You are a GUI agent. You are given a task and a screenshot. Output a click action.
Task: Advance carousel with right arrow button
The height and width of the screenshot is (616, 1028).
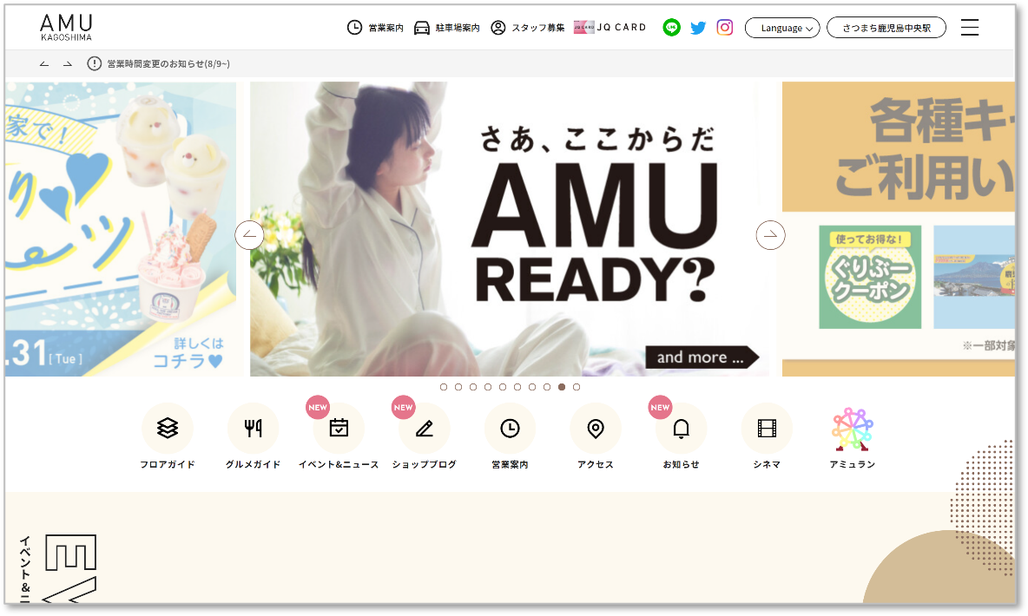[x=770, y=234]
